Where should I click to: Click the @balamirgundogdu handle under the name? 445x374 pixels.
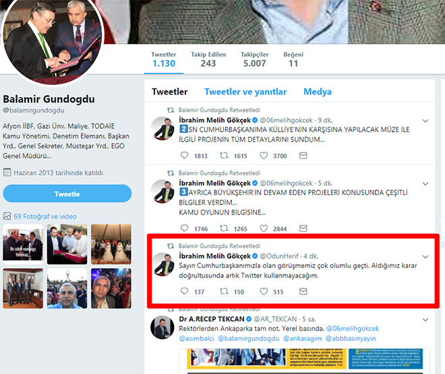(x=34, y=110)
